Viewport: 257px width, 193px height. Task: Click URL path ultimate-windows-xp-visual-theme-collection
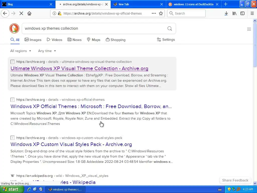tap(97, 62)
